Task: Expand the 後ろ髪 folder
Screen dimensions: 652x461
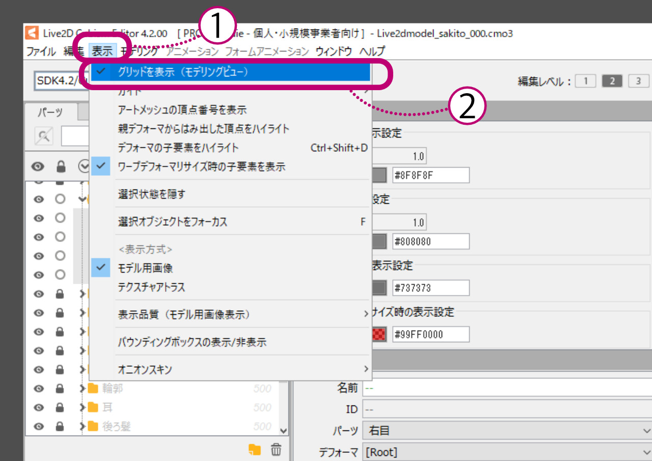Action: 83,426
